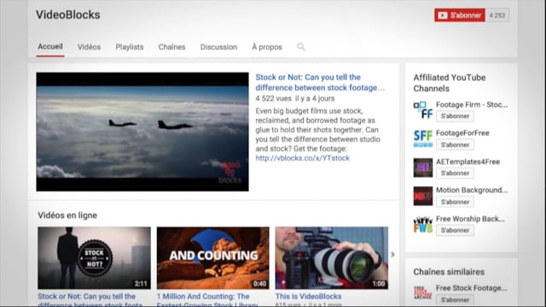Screen dimensions: 546x307
Task: Select the Accueil tab
Action: pos(50,47)
